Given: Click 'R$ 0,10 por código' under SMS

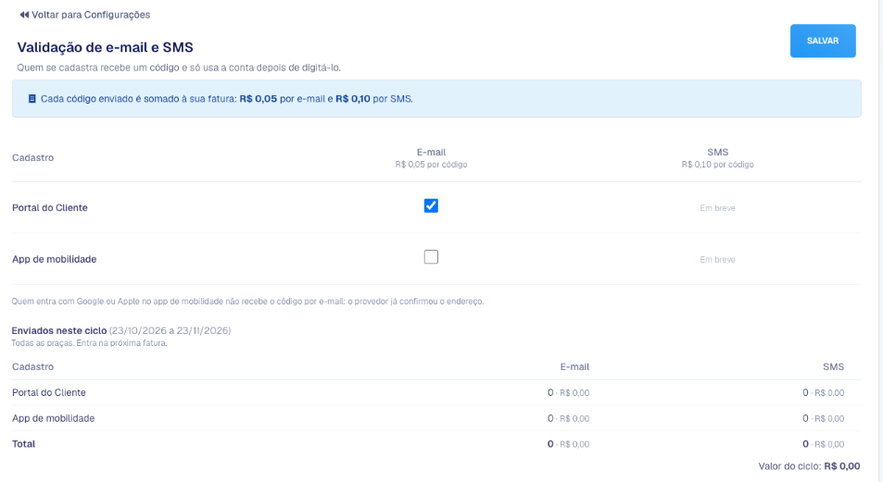Looking at the screenshot, I should click(717, 165).
